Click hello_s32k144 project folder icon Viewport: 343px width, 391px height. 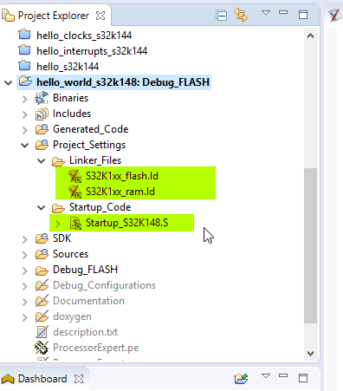(x=24, y=66)
